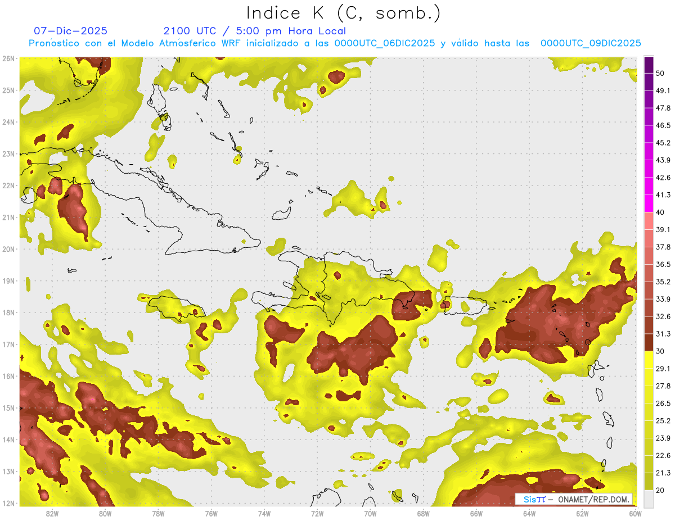
Task: Click the colorbar value "20"
Action: (660, 490)
